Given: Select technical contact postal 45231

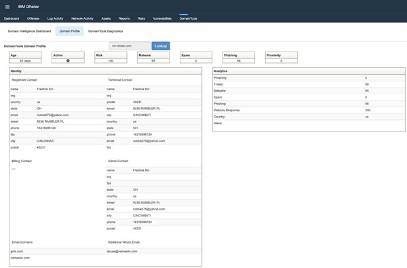Looking at the screenshot, I should [x=137, y=102].
